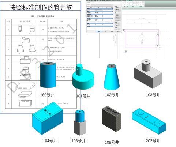This screenshot has height=147, width=176.
Task: Select the cone-shaped 102号井 model
Action: pos(112,77)
